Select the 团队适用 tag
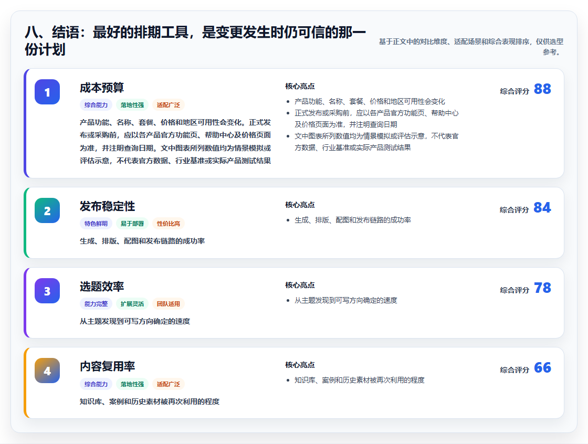Viewport: 588px width, 444px height. click(169, 304)
